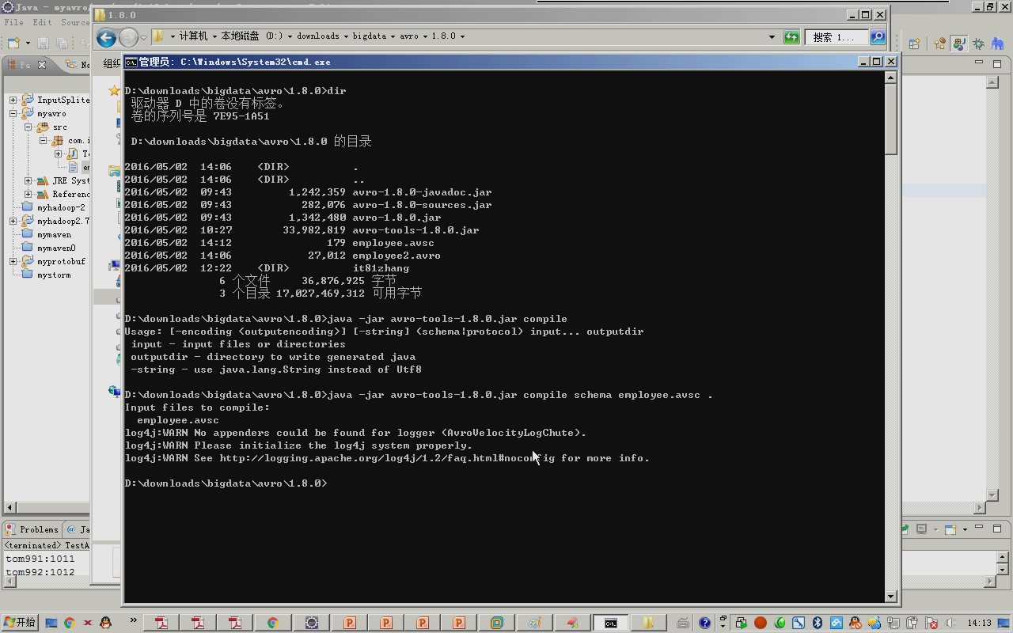Expand the myhadoop2.7 project node

click(13, 221)
